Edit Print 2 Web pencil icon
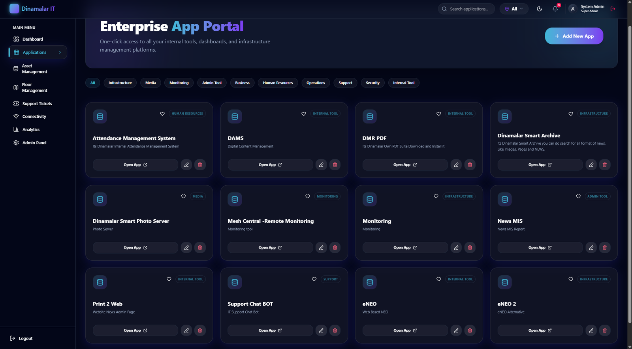 pyautogui.click(x=186, y=330)
